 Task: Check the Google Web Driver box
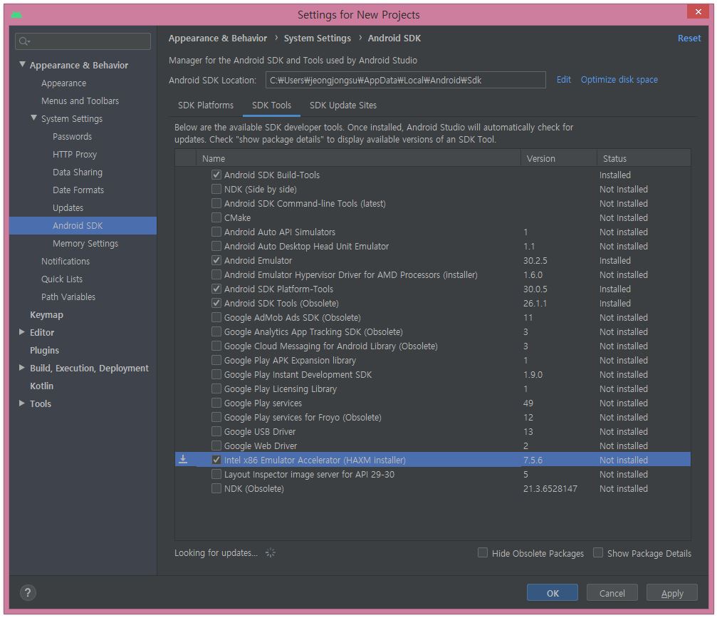(216, 446)
